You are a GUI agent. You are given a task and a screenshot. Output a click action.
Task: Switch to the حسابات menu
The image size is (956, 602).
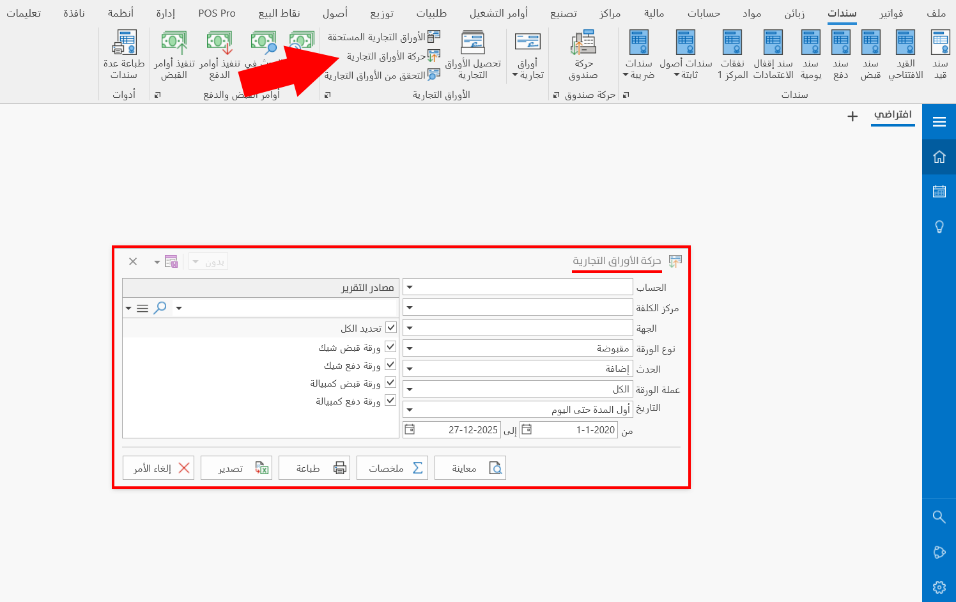(704, 12)
